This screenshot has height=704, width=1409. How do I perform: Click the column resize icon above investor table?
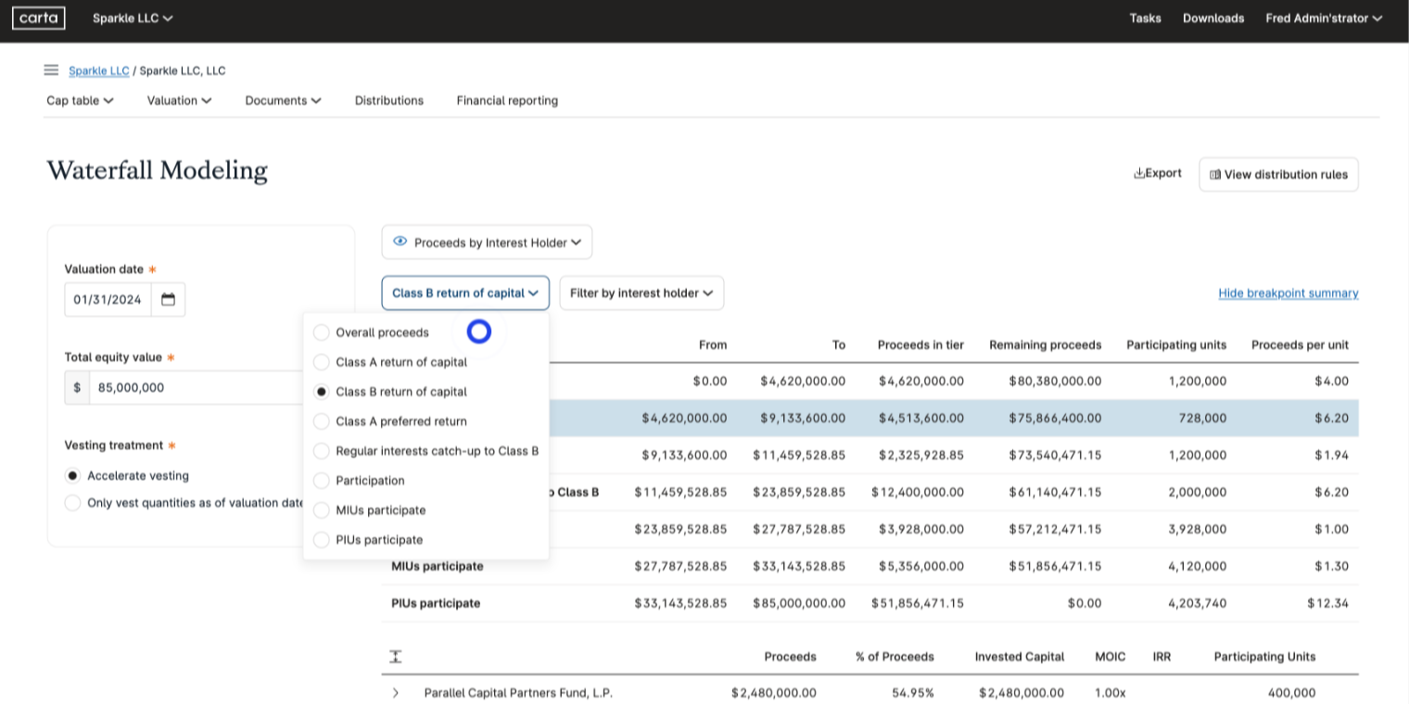coord(396,656)
